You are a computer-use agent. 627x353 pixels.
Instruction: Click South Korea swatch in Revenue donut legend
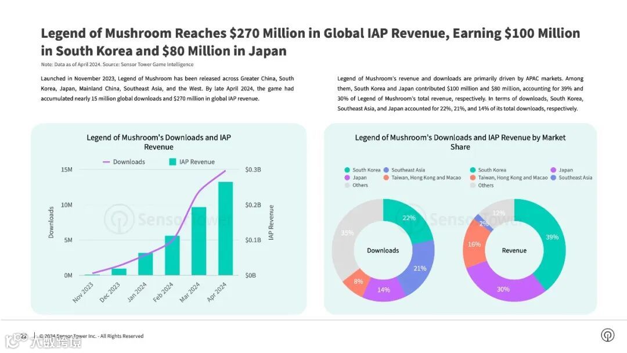click(473, 170)
